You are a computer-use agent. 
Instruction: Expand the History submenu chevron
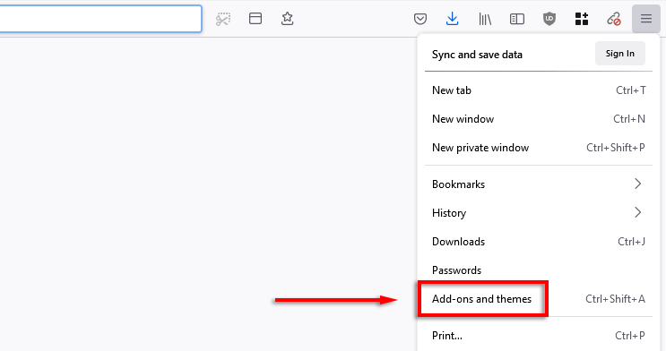pos(637,212)
